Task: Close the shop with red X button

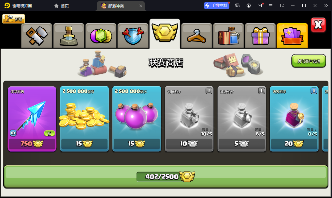Action: (x=318, y=25)
